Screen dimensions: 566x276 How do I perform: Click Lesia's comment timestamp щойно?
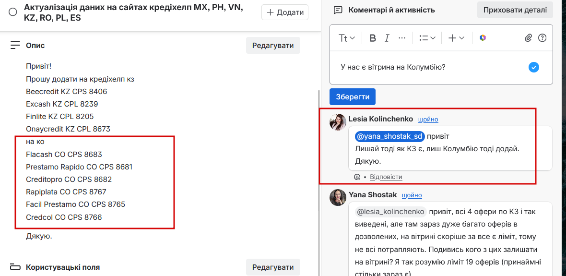point(428,120)
